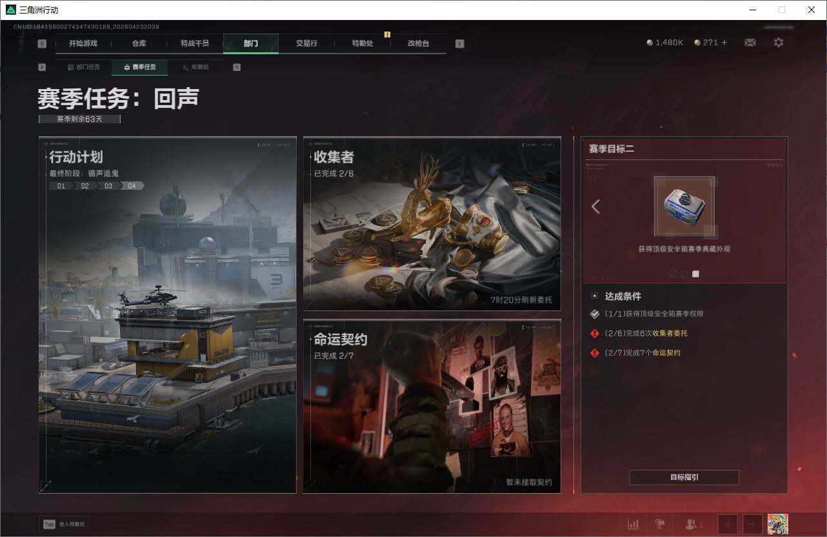Click the left chevron in 赛季目标二 panel
The height and width of the screenshot is (537, 827).
595,207
